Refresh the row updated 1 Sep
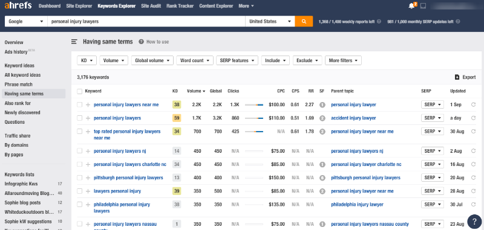The height and width of the screenshot is (230, 484). 473,104
